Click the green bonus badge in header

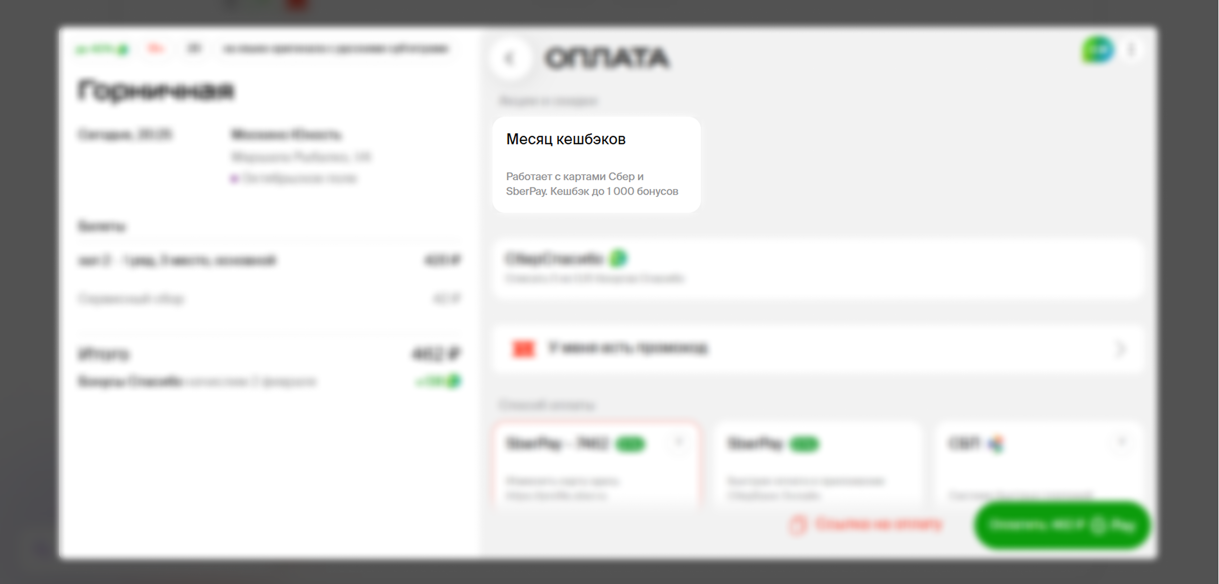tap(102, 49)
